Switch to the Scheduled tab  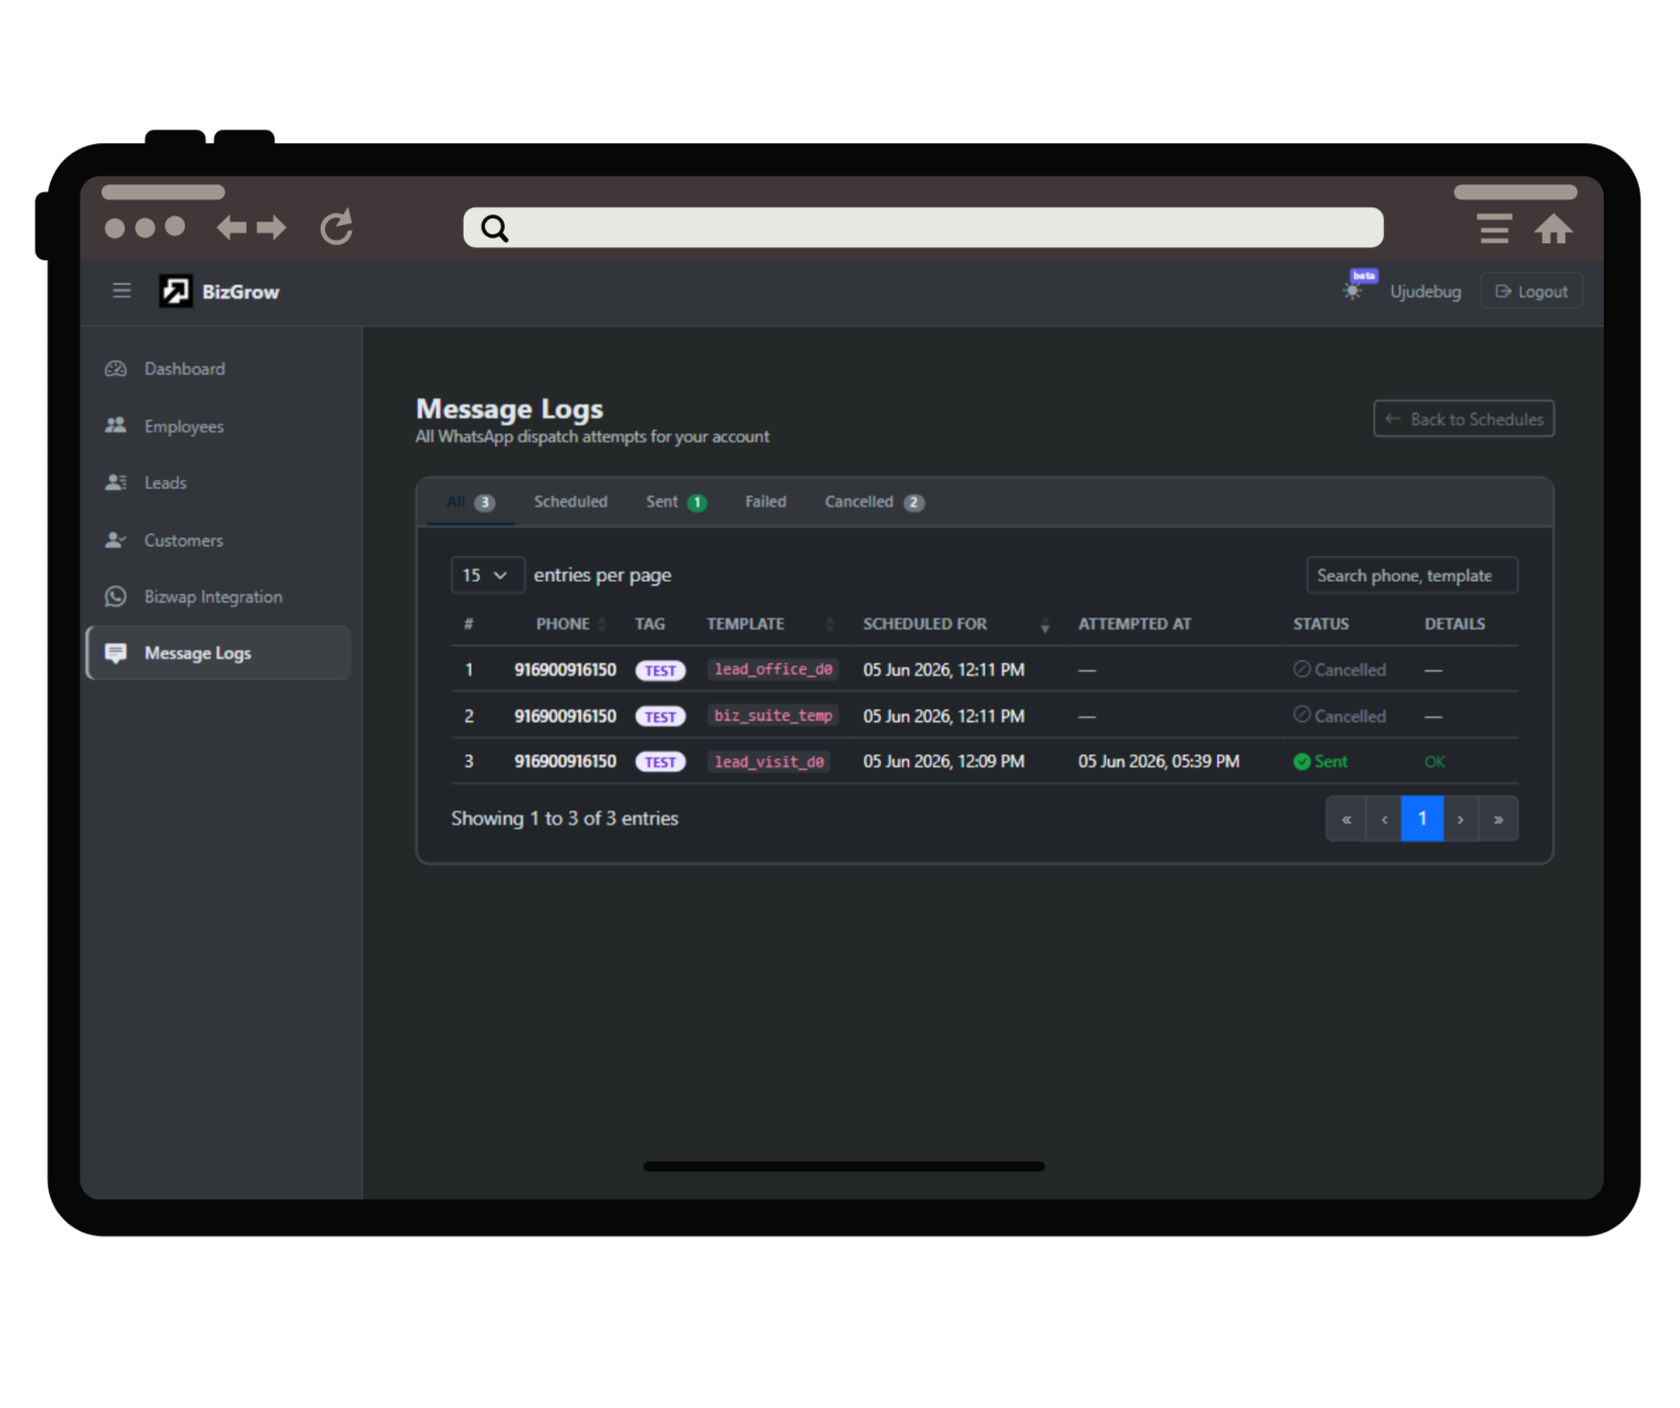[570, 501]
